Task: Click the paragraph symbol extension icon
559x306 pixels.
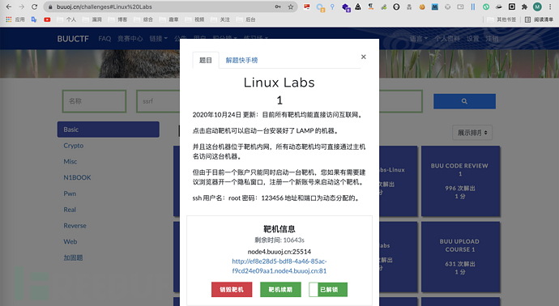Action: coord(371,6)
